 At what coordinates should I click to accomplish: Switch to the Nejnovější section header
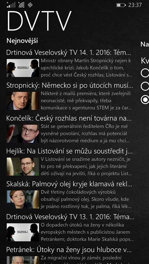point(22,41)
